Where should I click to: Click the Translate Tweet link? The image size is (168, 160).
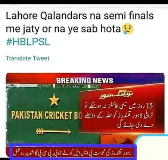pyautogui.click(x=28, y=58)
